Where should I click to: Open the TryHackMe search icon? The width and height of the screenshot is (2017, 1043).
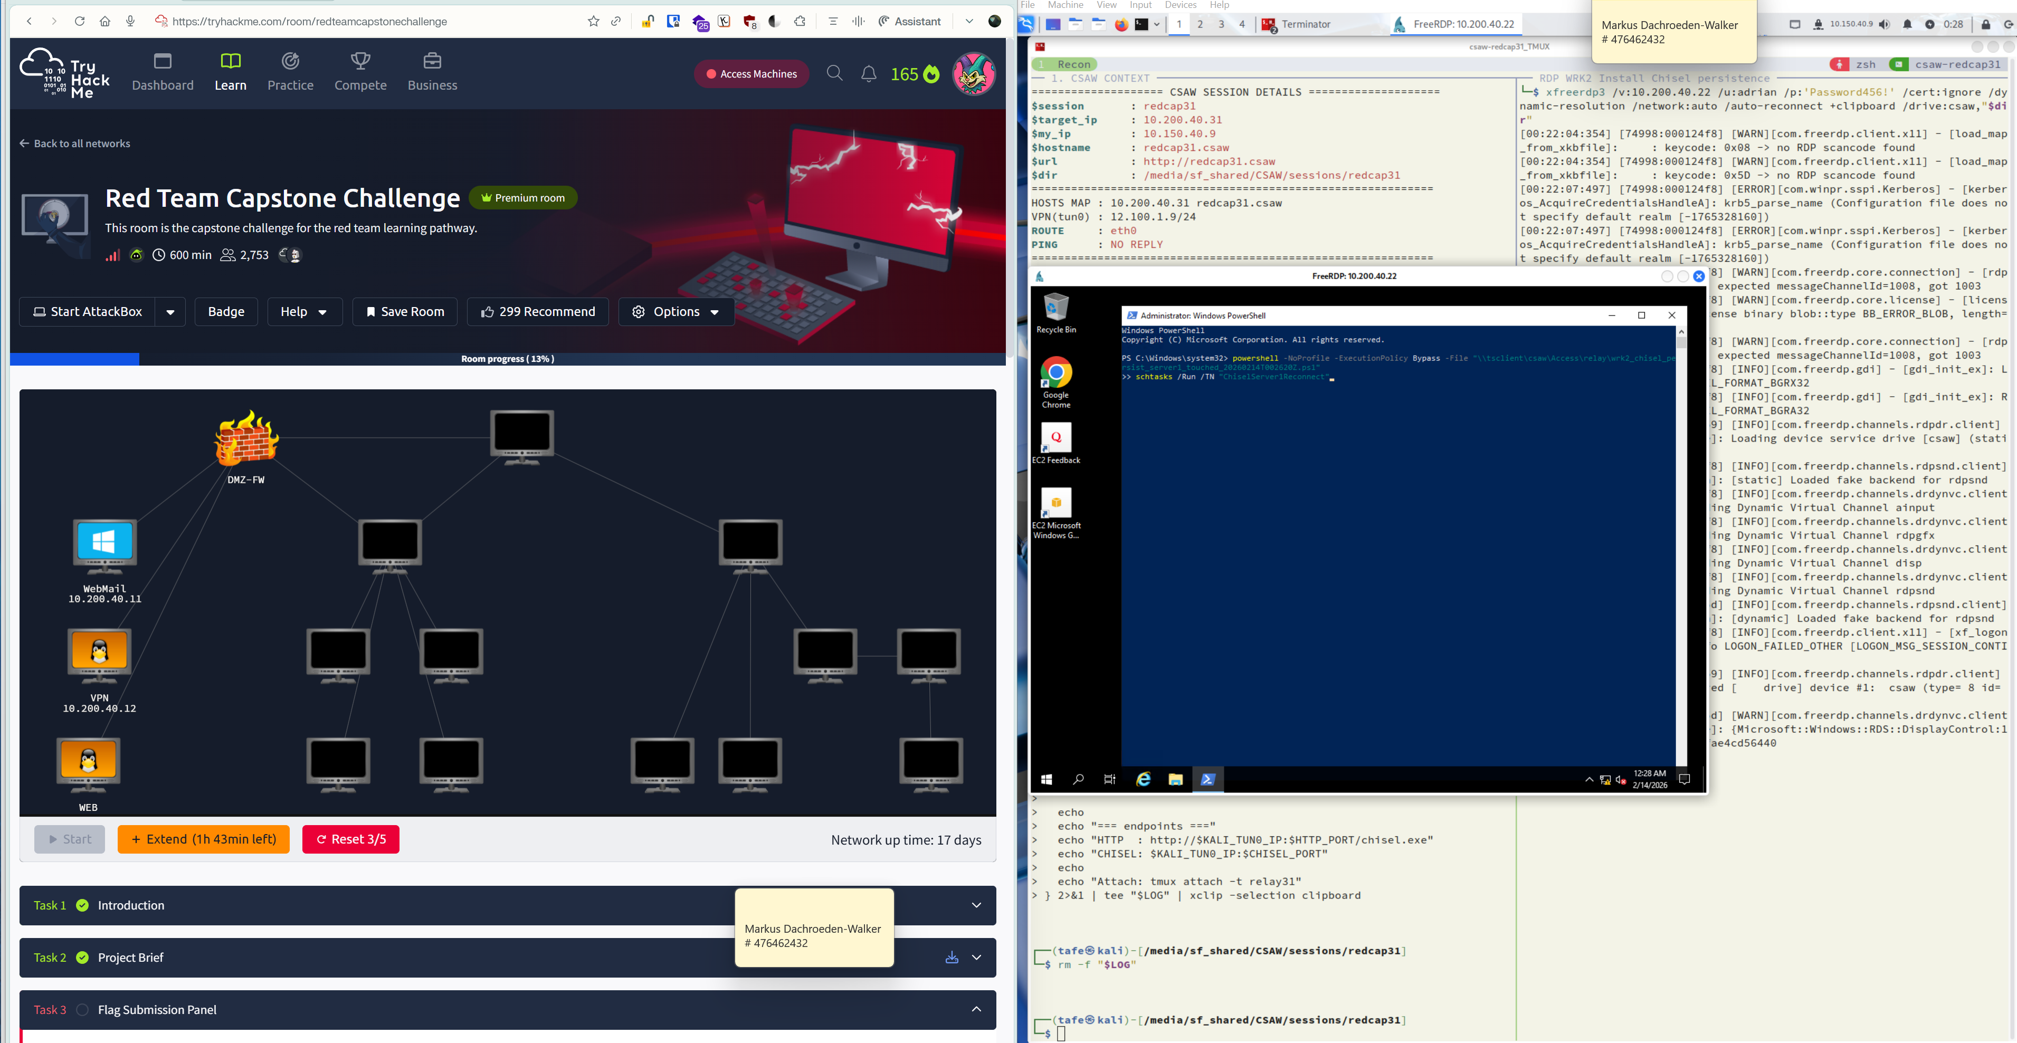coord(834,74)
